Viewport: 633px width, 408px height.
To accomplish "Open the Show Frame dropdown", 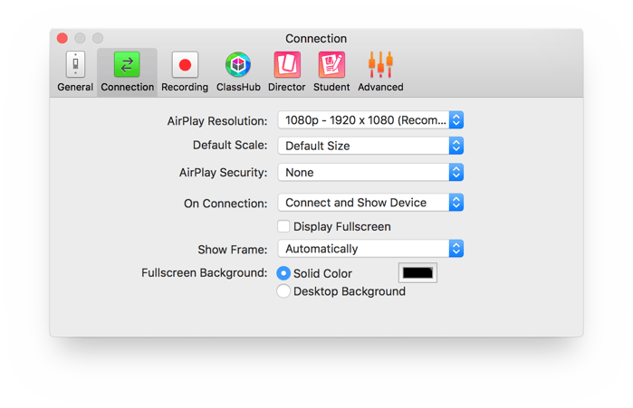I will click(x=370, y=249).
